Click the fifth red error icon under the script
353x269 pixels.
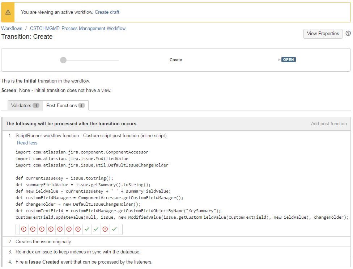(x=60, y=229)
